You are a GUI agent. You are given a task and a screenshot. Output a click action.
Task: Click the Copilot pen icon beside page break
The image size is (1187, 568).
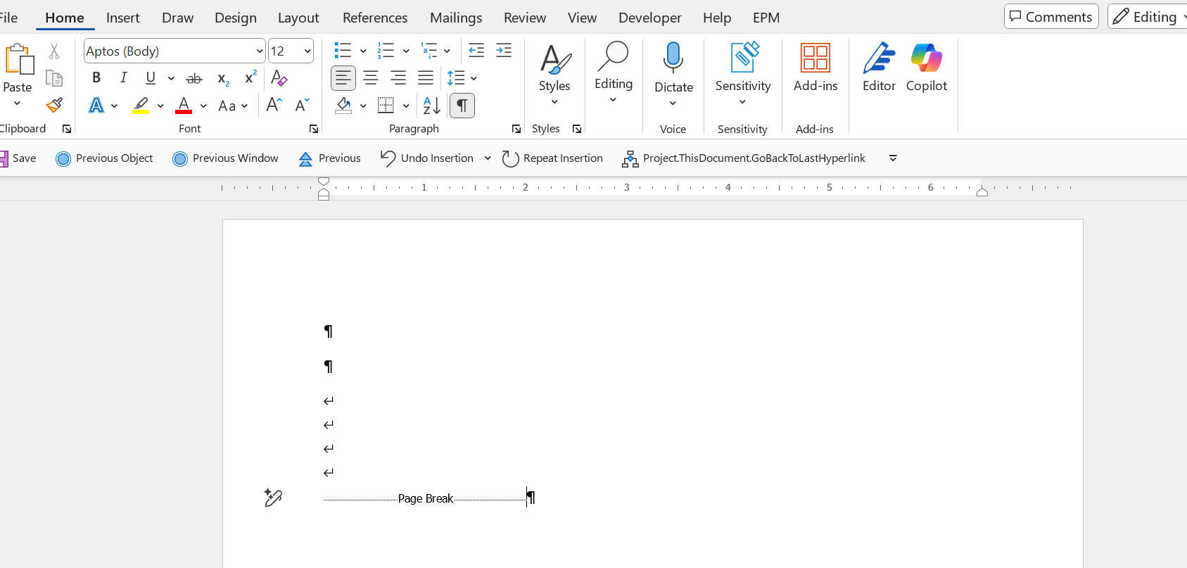click(x=273, y=498)
